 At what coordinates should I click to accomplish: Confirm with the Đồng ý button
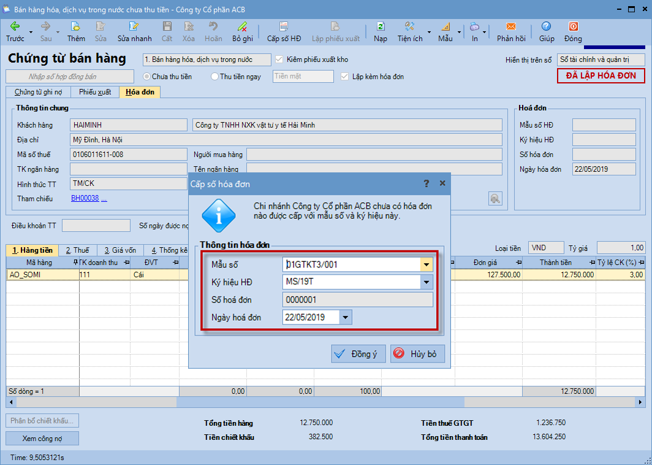click(358, 354)
